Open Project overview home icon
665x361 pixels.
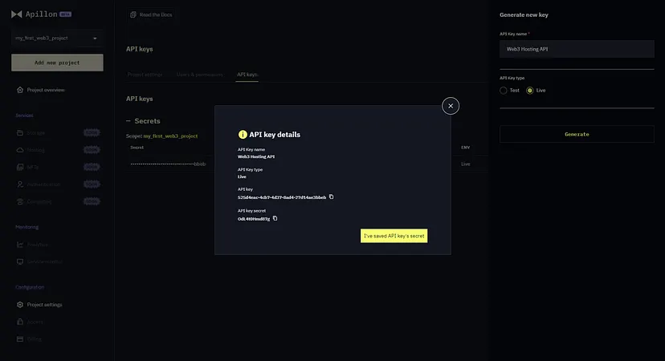[20, 90]
